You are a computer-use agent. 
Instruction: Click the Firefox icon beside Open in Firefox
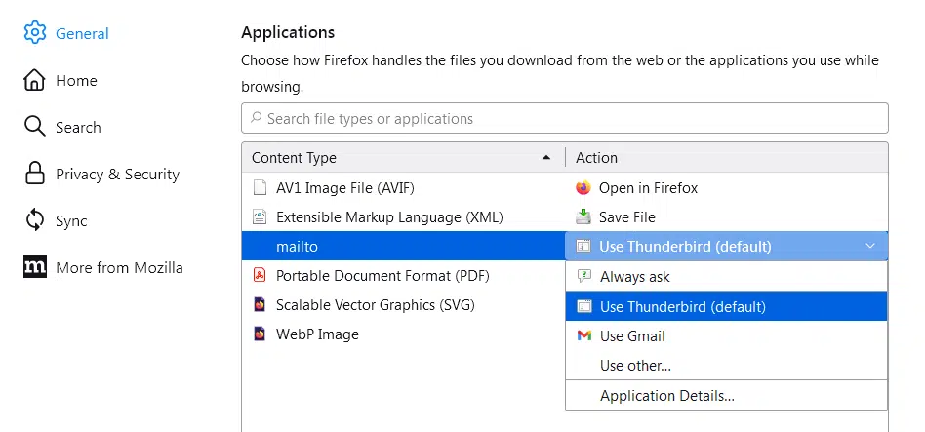pos(583,188)
